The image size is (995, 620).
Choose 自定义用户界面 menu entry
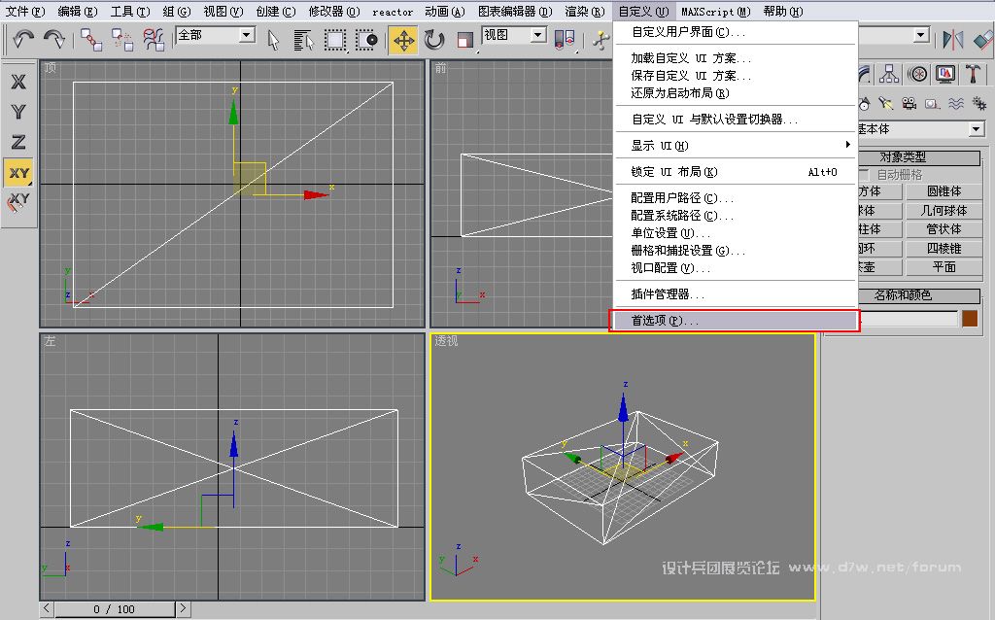point(735,32)
